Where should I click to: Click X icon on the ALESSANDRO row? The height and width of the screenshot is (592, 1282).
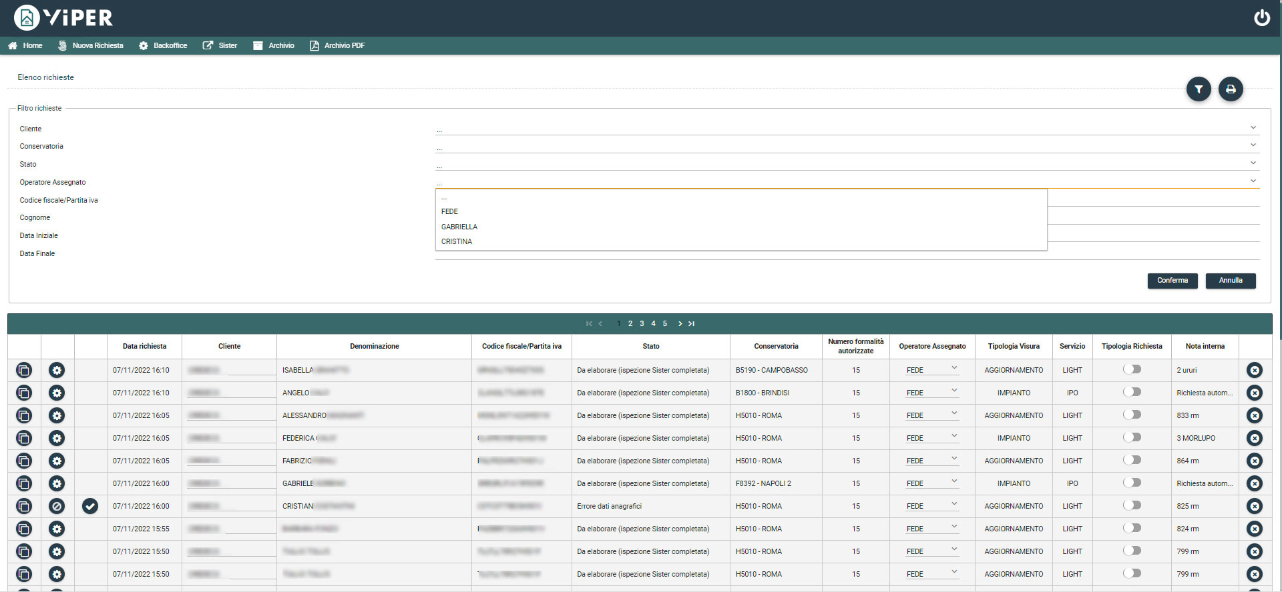[x=1255, y=415]
